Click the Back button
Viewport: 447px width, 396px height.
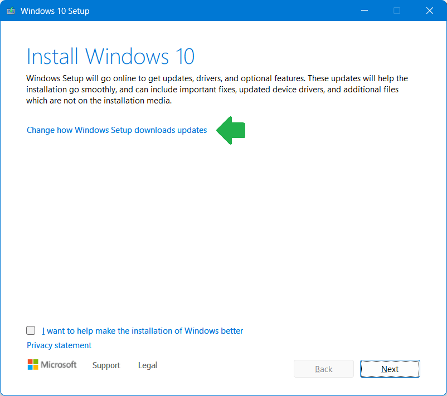tap(324, 369)
